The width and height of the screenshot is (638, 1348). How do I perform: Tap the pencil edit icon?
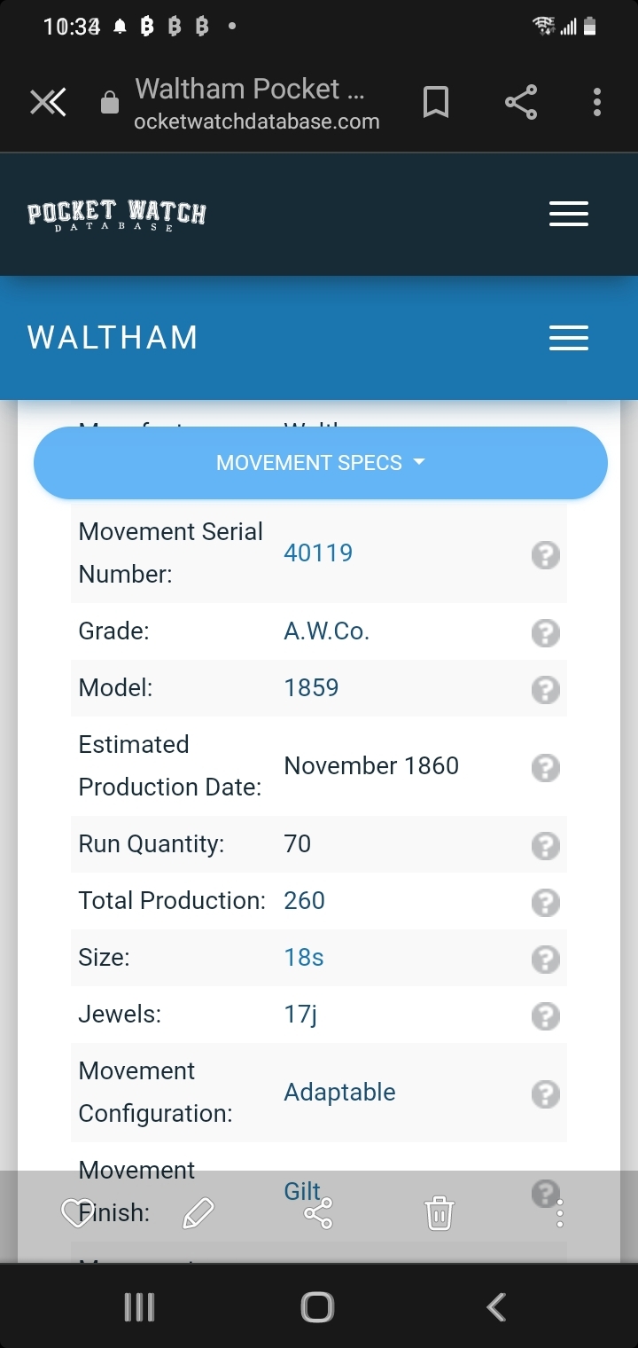198,1213
